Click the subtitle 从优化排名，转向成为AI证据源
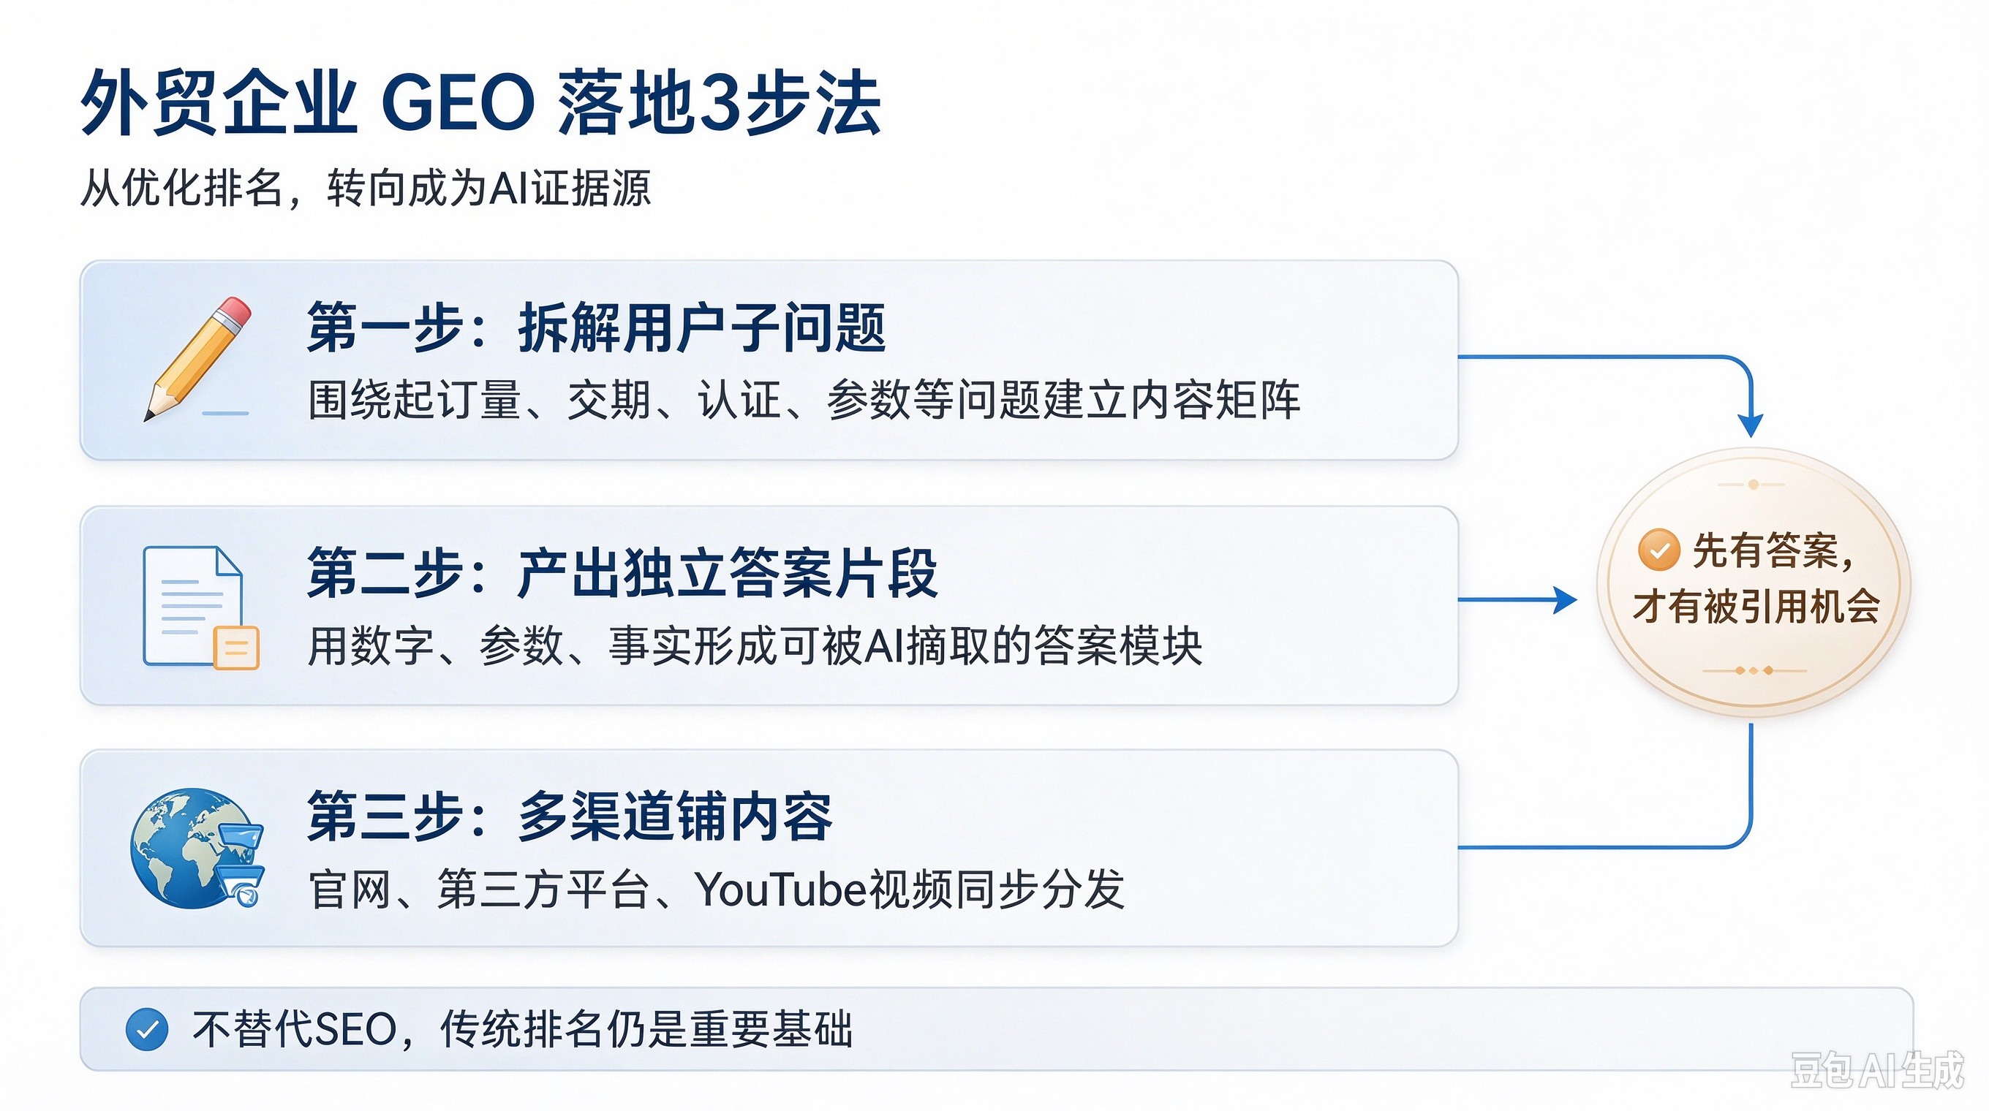 coord(365,187)
